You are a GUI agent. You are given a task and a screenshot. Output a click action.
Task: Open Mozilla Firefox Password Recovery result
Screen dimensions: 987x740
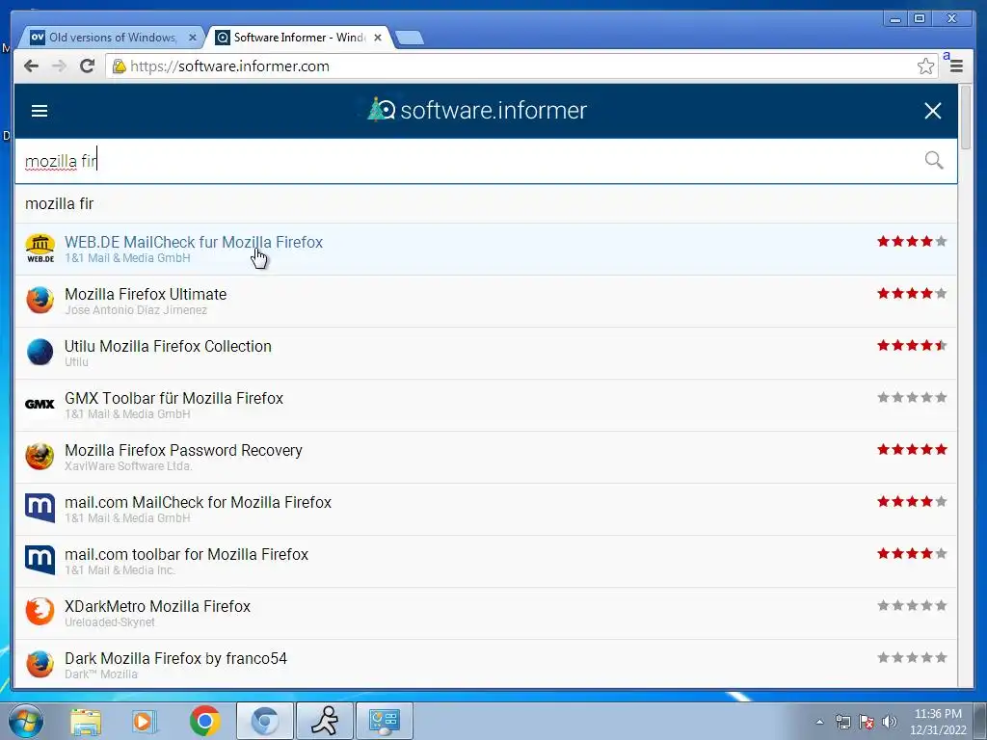coord(486,458)
